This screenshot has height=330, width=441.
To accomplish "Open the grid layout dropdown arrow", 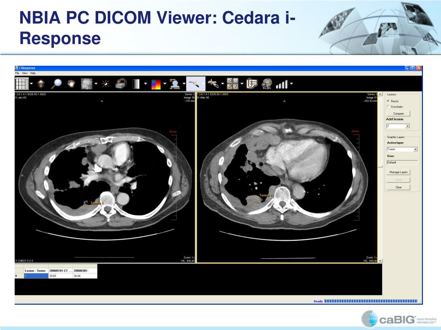I will point(31,84).
